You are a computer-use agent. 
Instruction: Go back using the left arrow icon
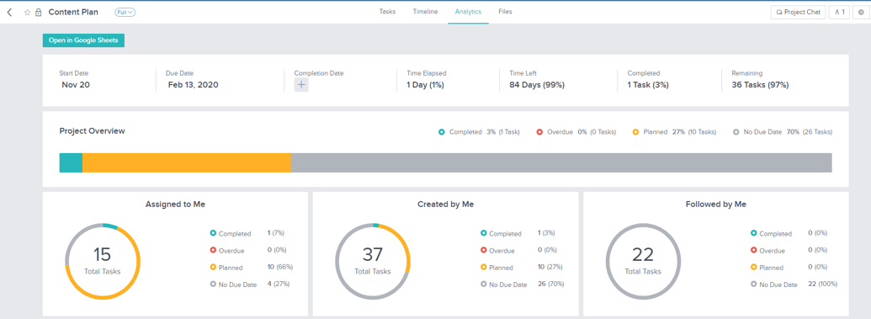(x=9, y=12)
